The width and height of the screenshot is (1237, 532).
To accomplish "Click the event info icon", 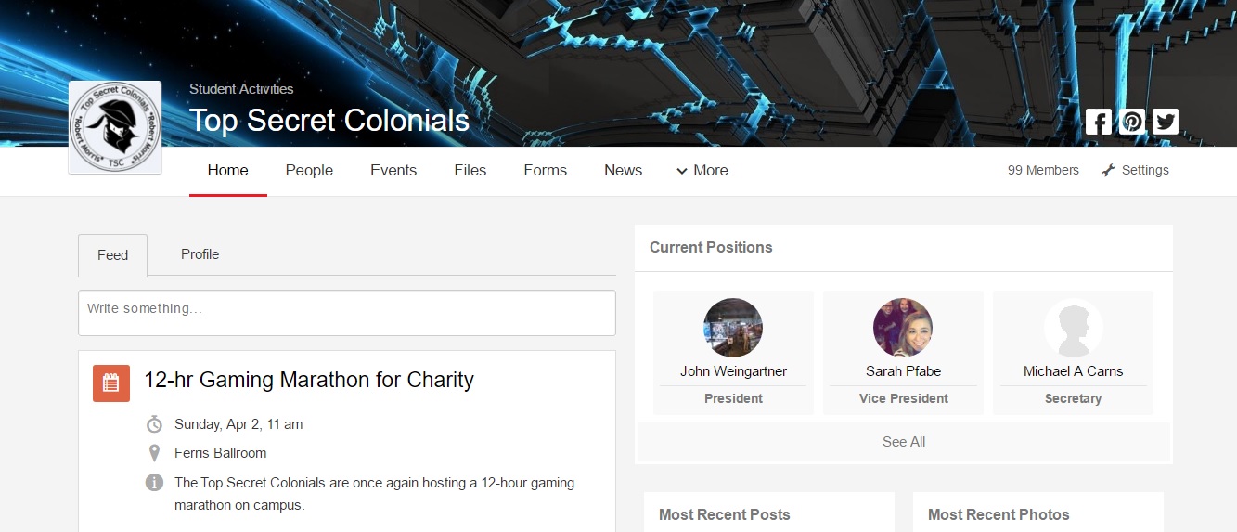I will coord(155,483).
